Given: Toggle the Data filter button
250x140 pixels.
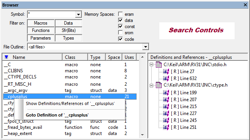Looking at the screenshot, I should pyautogui.click(x=68, y=23).
